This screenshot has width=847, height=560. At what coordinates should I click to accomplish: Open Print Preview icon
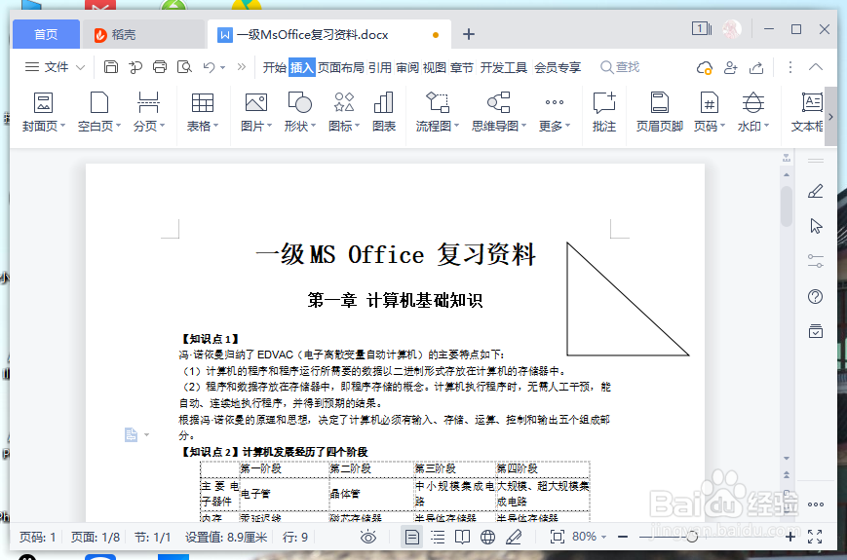pos(185,67)
